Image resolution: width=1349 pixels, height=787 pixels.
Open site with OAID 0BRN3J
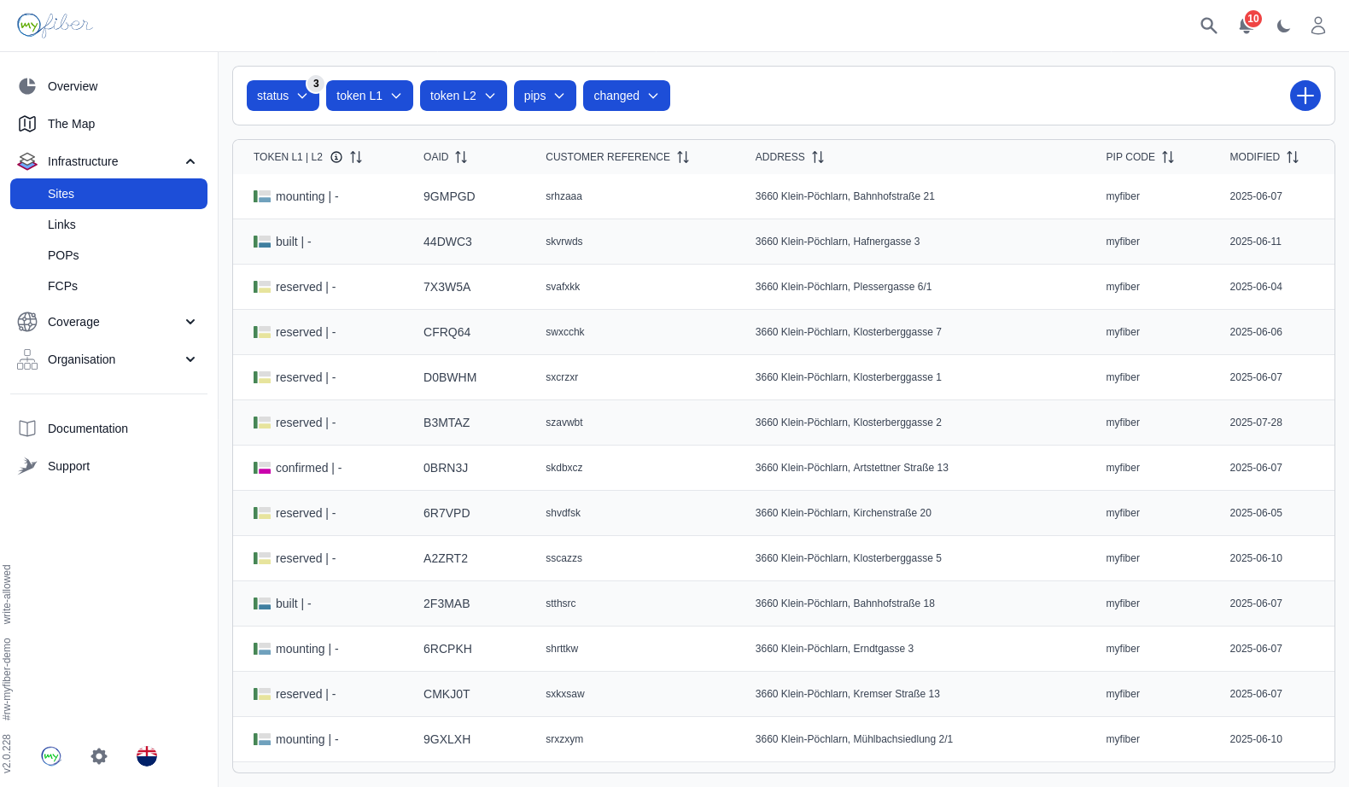446,468
